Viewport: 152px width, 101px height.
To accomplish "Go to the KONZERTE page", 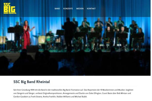I will pyautogui.click(x=68, y=9).
